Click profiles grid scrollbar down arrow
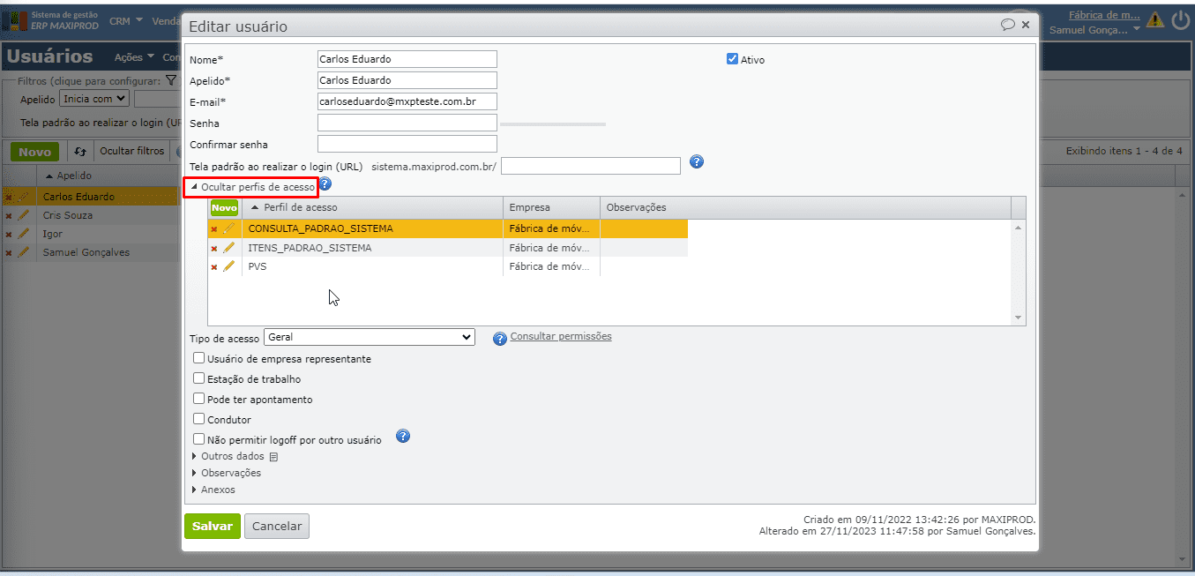The image size is (1195, 576). (x=1019, y=318)
